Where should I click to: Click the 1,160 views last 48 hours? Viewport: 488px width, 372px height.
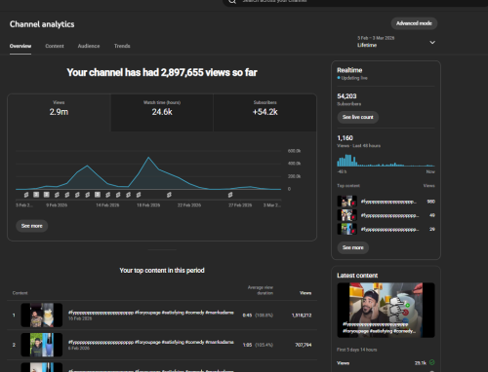click(x=345, y=138)
